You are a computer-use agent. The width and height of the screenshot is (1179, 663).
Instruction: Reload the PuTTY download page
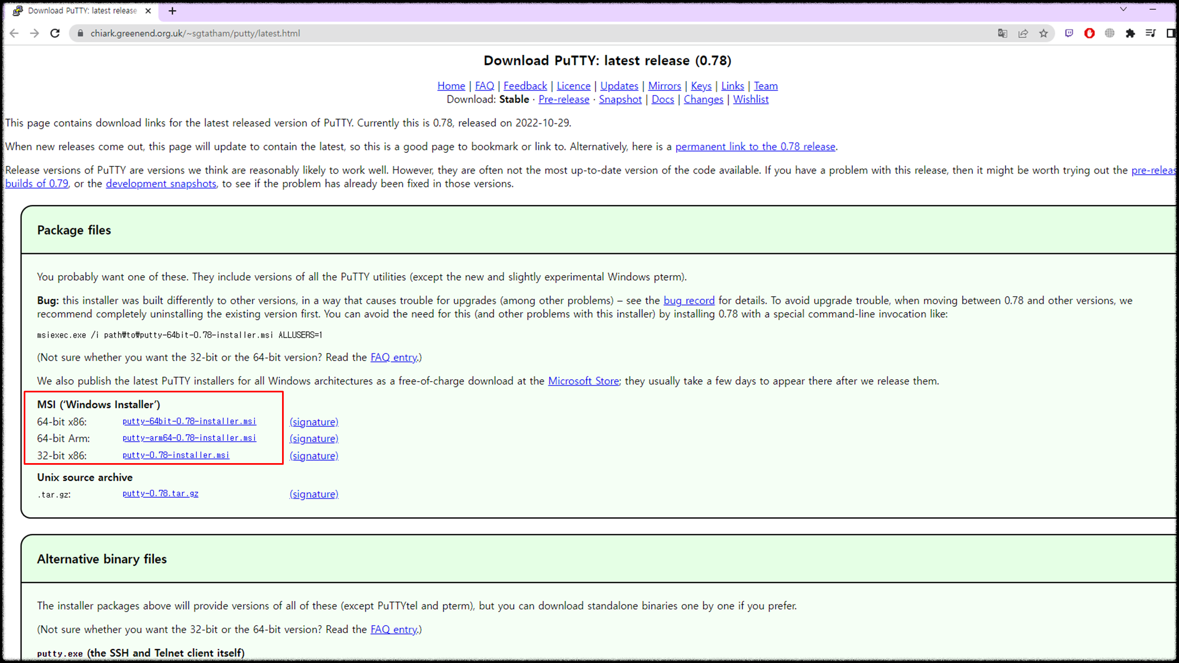[55, 34]
